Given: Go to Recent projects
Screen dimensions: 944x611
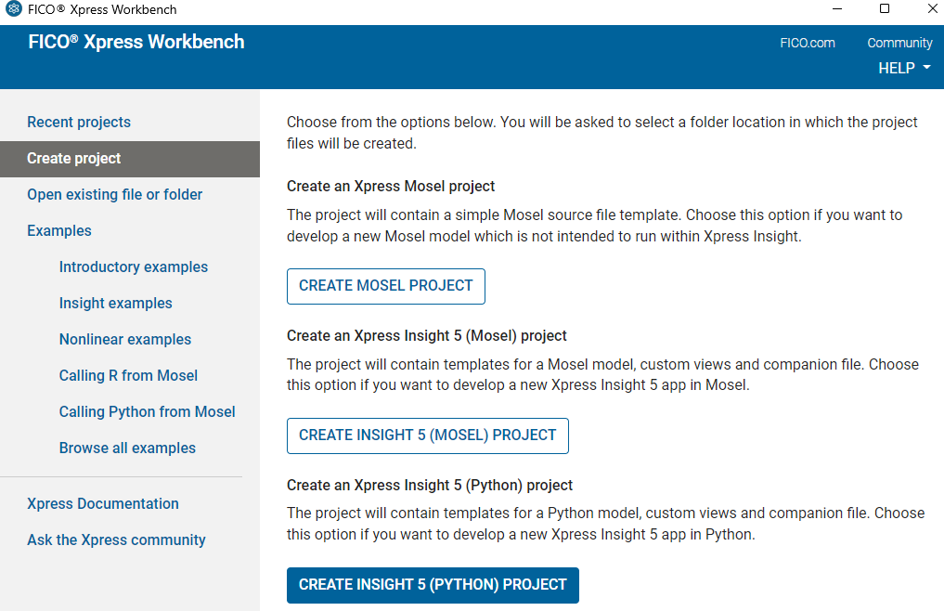Looking at the screenshot, I should 79,122.
